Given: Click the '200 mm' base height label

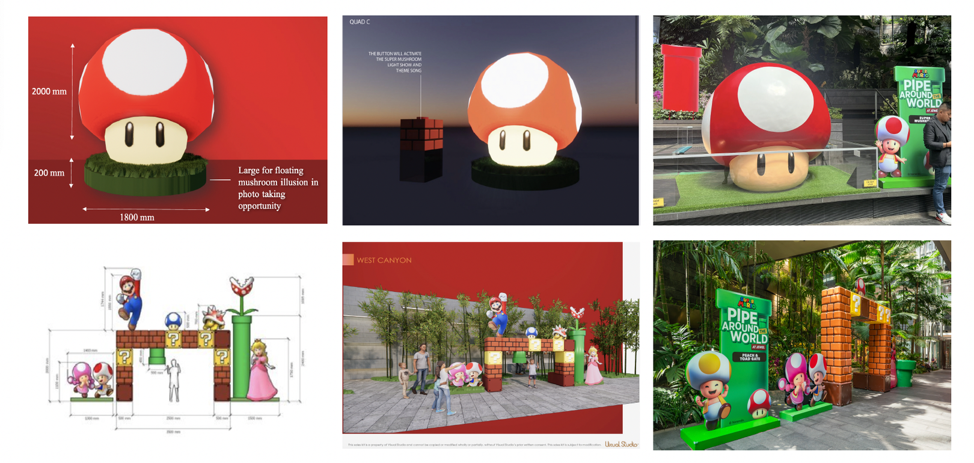Looking at the screenshot, I should click(49, 173).
